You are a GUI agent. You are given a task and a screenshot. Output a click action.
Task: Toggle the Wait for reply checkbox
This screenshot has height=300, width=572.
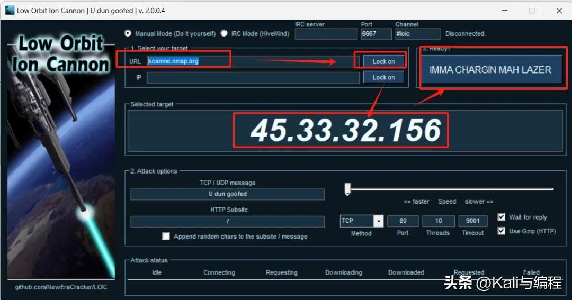501,217
